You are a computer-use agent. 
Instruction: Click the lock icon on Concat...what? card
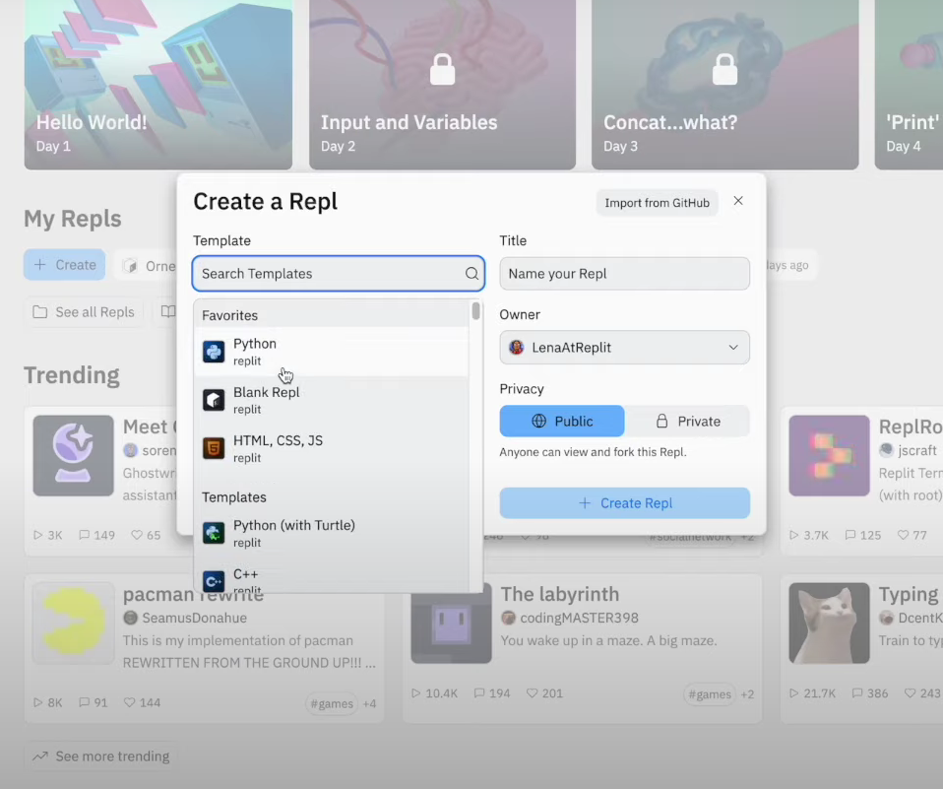point(724,69)
